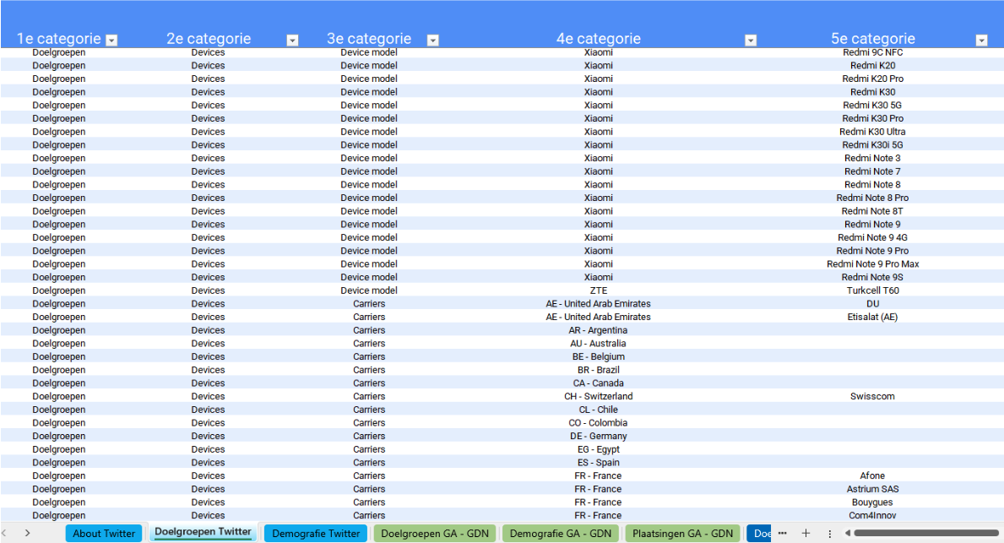Open the filter dropdown for 1e categorie
Screen dimensions: 1004x543
point(112,41)
